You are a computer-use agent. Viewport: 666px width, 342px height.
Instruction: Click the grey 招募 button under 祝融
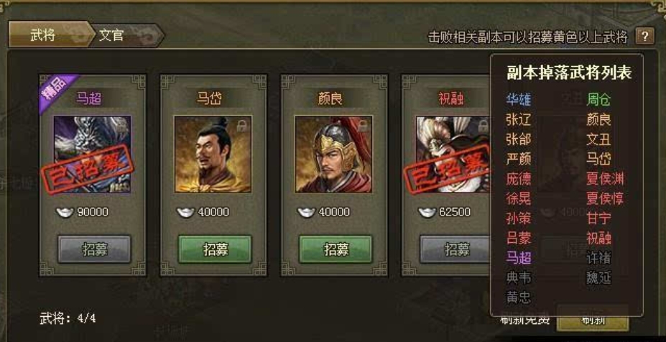455,249
